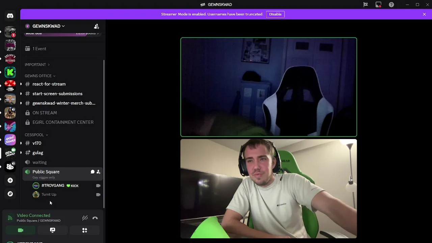Screen dimensions: 432x243
Task: Click Public Square / GEWNSKWAD link
Action: pos(38,221)
